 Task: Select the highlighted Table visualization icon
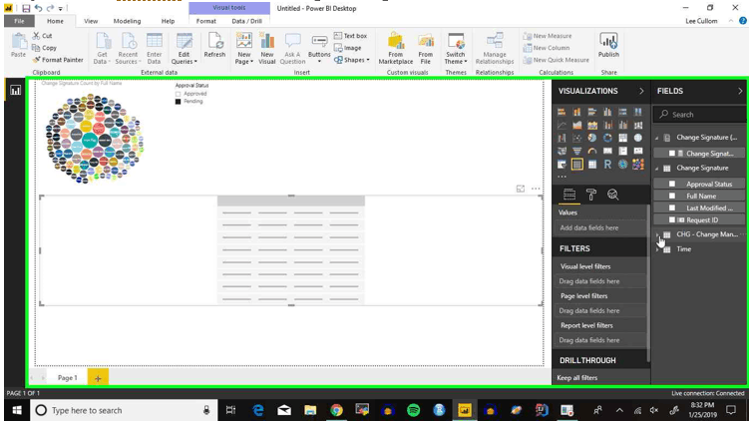(576, 165)
